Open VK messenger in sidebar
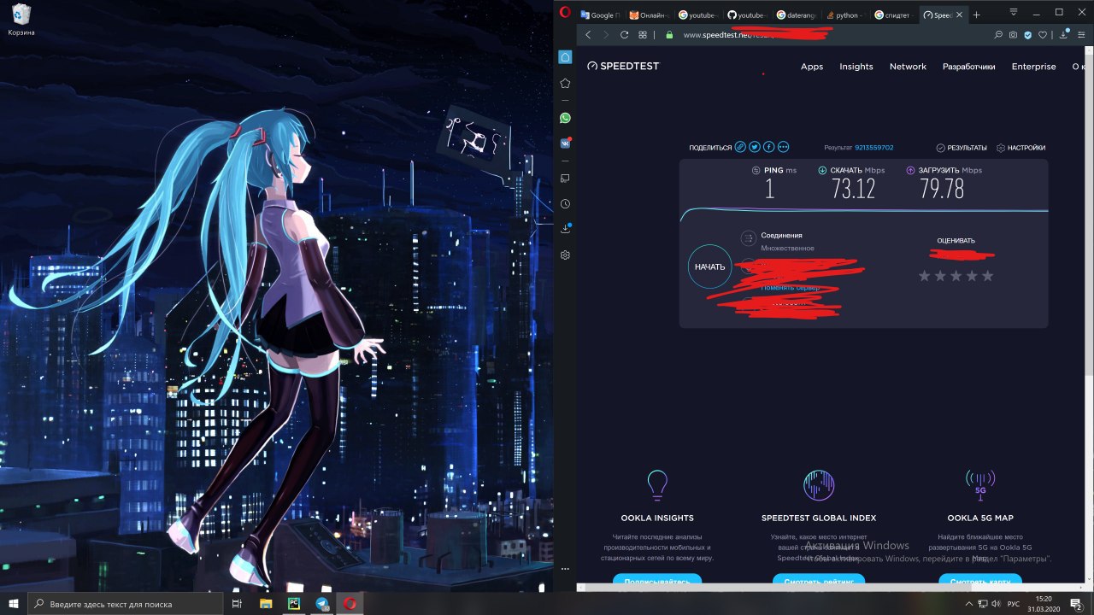Screen dimensions: 1094x615 pos(565,143)
